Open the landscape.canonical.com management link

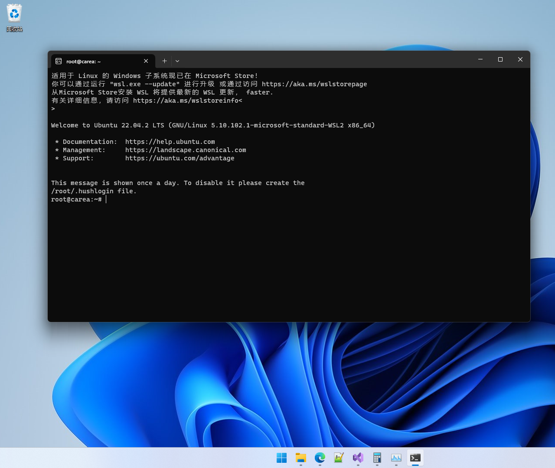click(186, 149)
